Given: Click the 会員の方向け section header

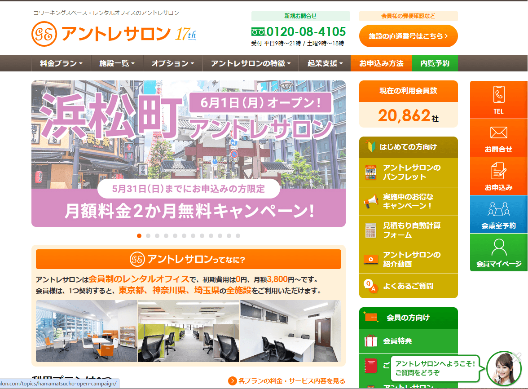Looking at the screenshot, I should [409, 318].
